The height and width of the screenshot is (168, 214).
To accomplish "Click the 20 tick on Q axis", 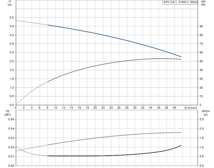I will coord(95,108).
